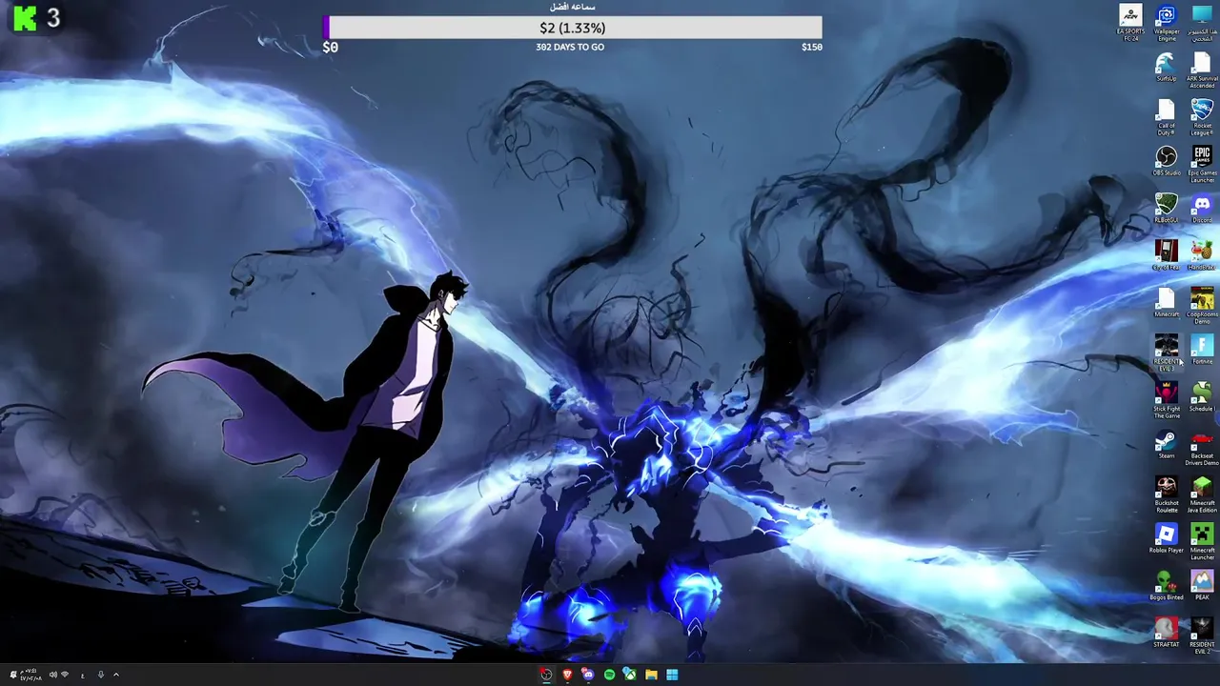Select the Minecraft blank-file desktop shortcut
Screen dimensions: 1220x686
pos(1167,302)
